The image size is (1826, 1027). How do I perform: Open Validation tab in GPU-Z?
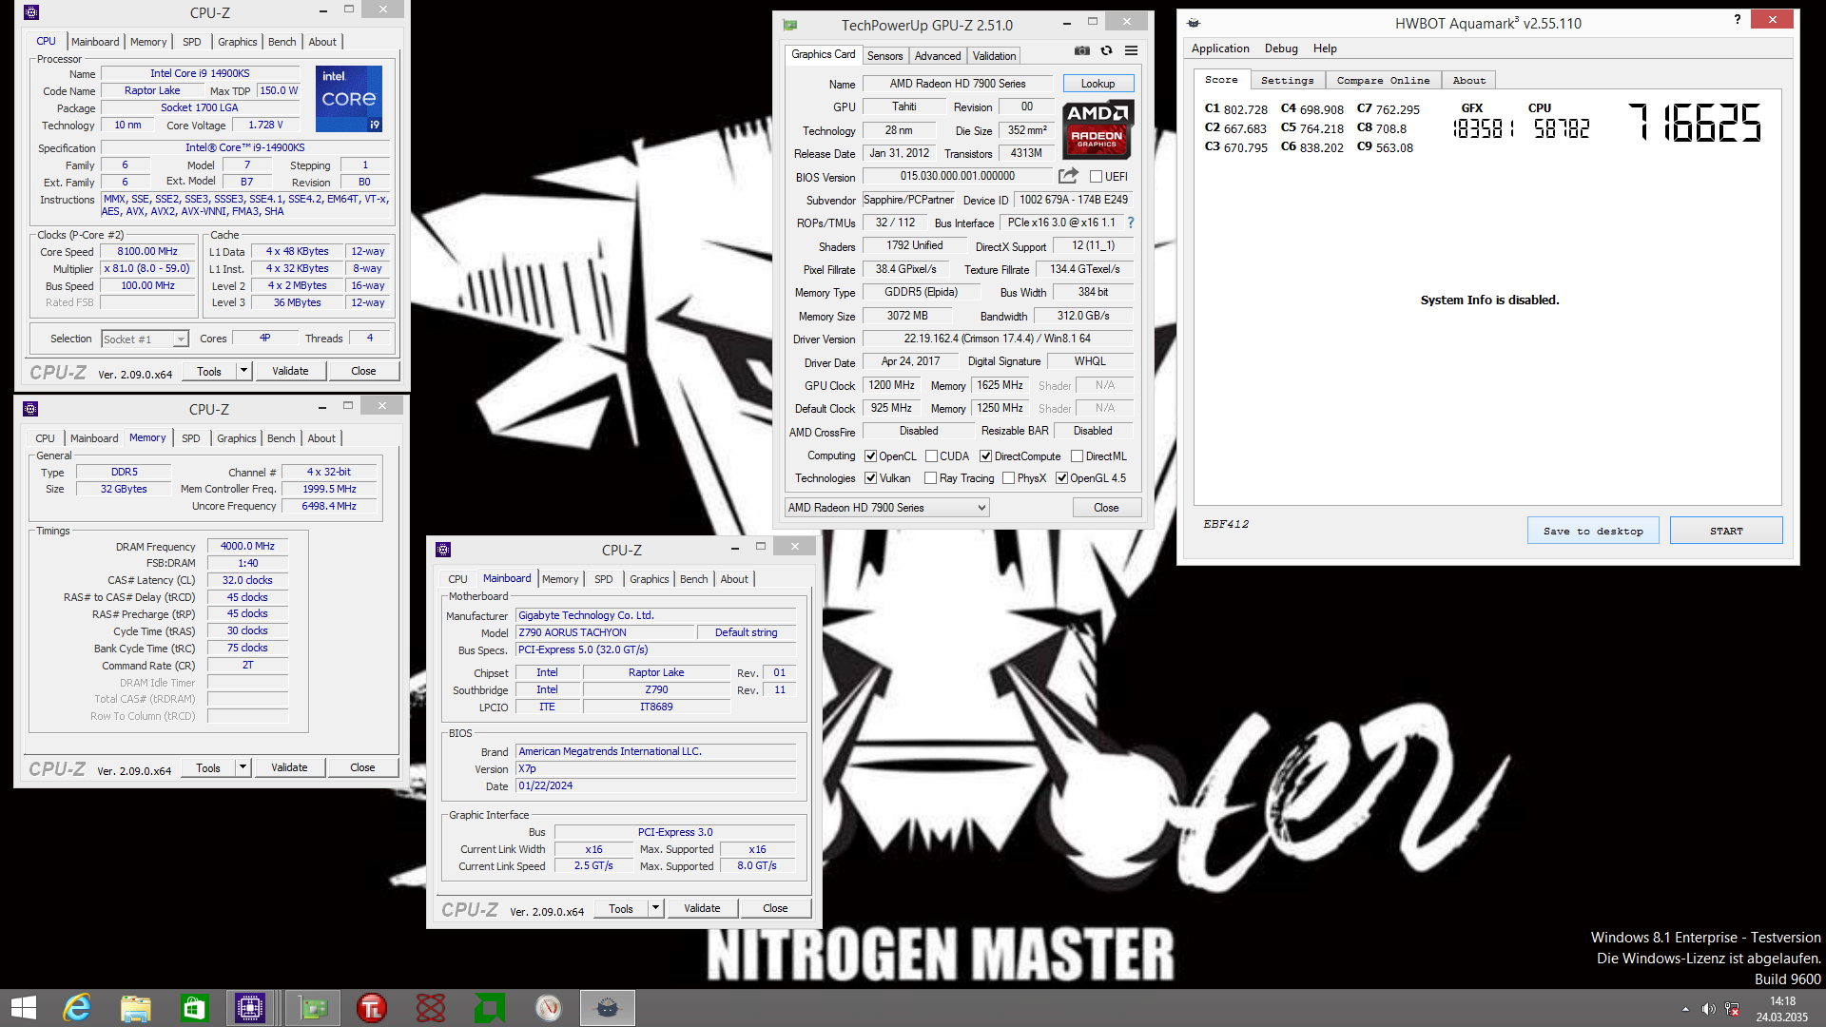[994, 56]
